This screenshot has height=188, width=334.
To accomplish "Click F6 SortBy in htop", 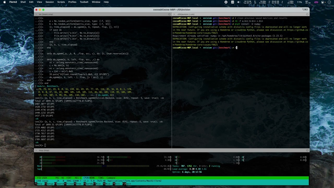I will point(88,184).
